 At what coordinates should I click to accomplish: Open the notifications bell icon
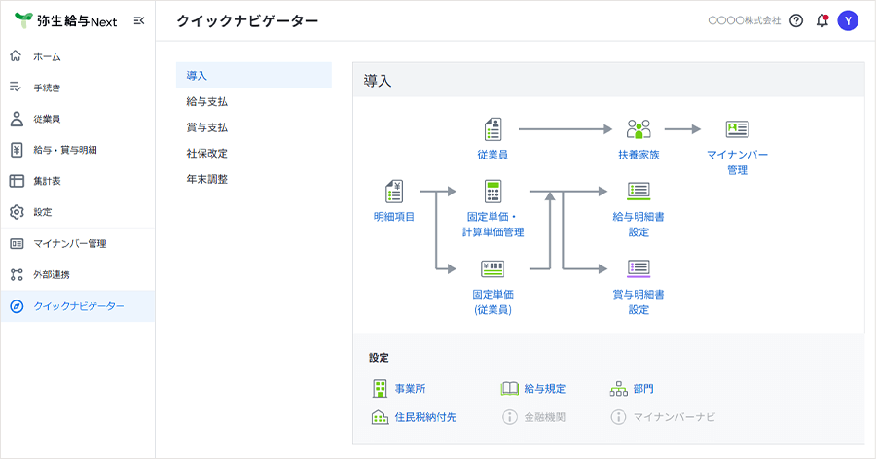tap(821, 20)
